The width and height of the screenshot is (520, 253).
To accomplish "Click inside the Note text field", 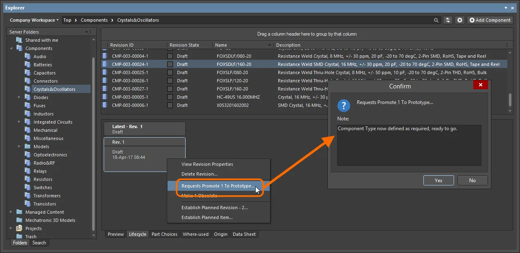I will (x=409, y=145).
